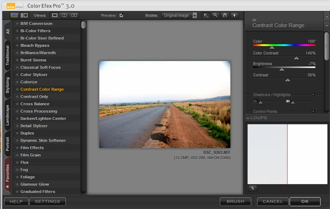Favorite the Contrast Color Range star
This screenshot has width=330, height=209.
17,89
